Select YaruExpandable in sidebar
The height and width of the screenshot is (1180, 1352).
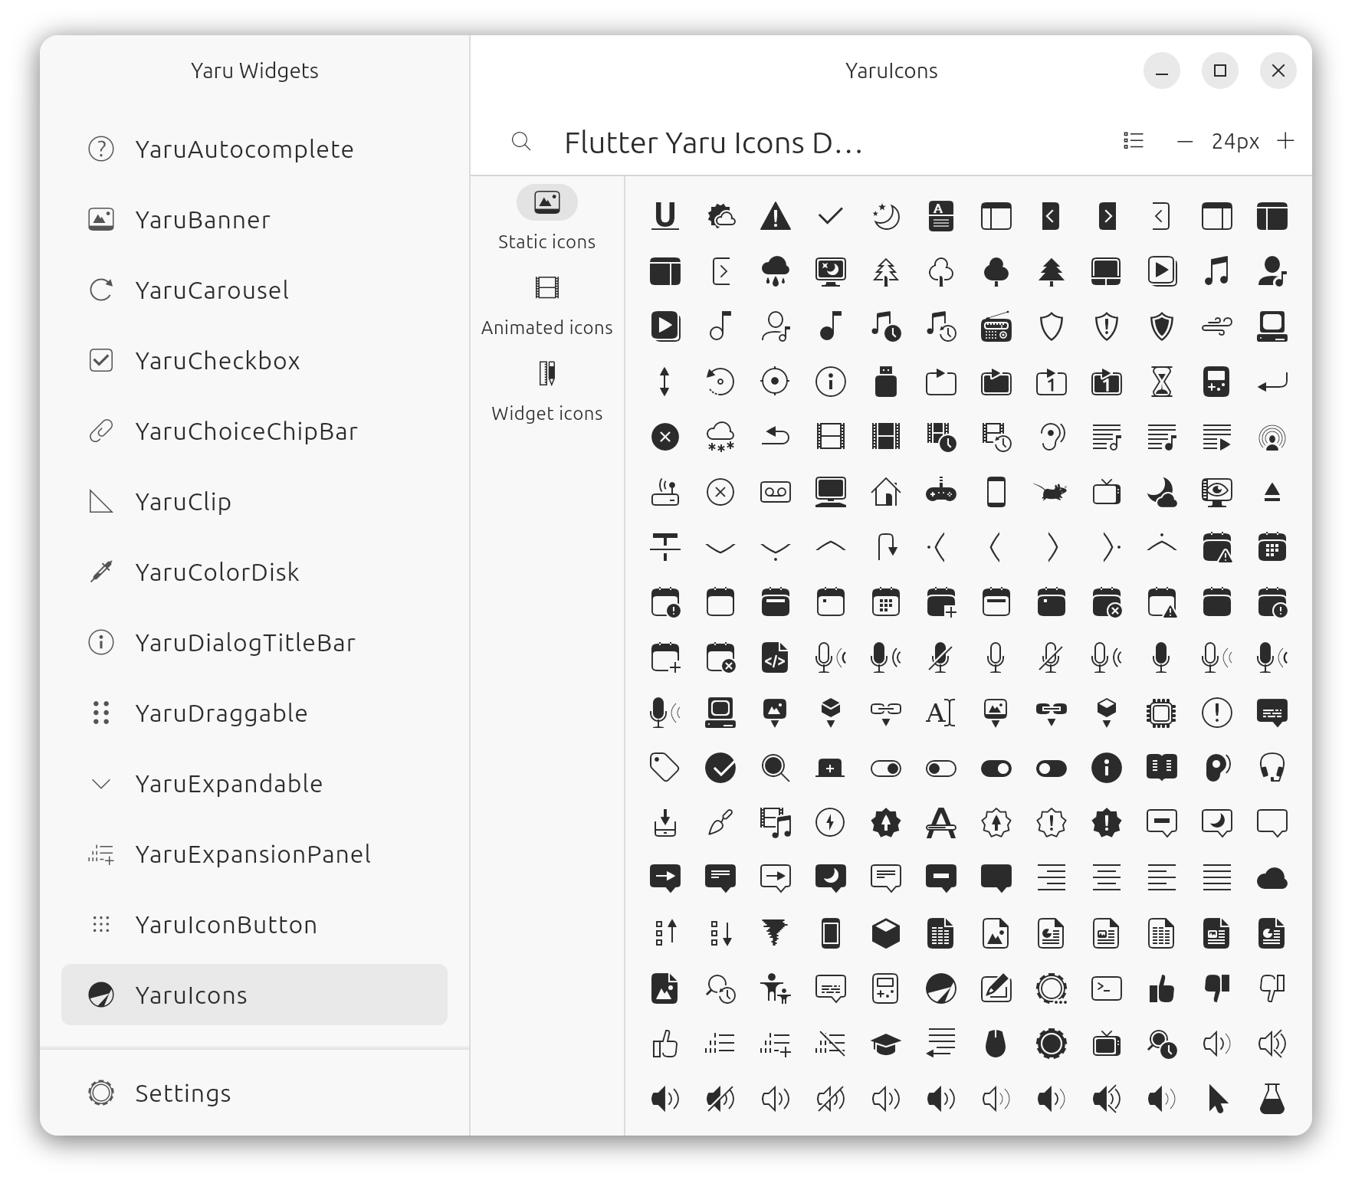(254, 783)
